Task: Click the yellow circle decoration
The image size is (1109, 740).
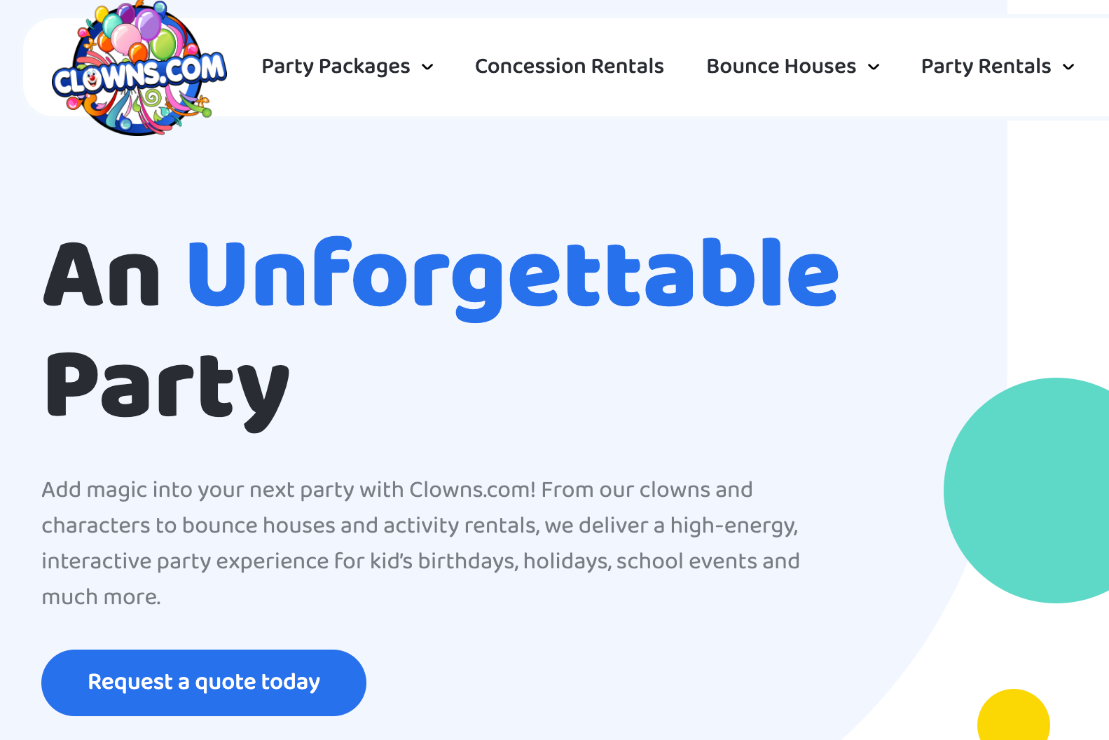Action: coord(1013,715)
